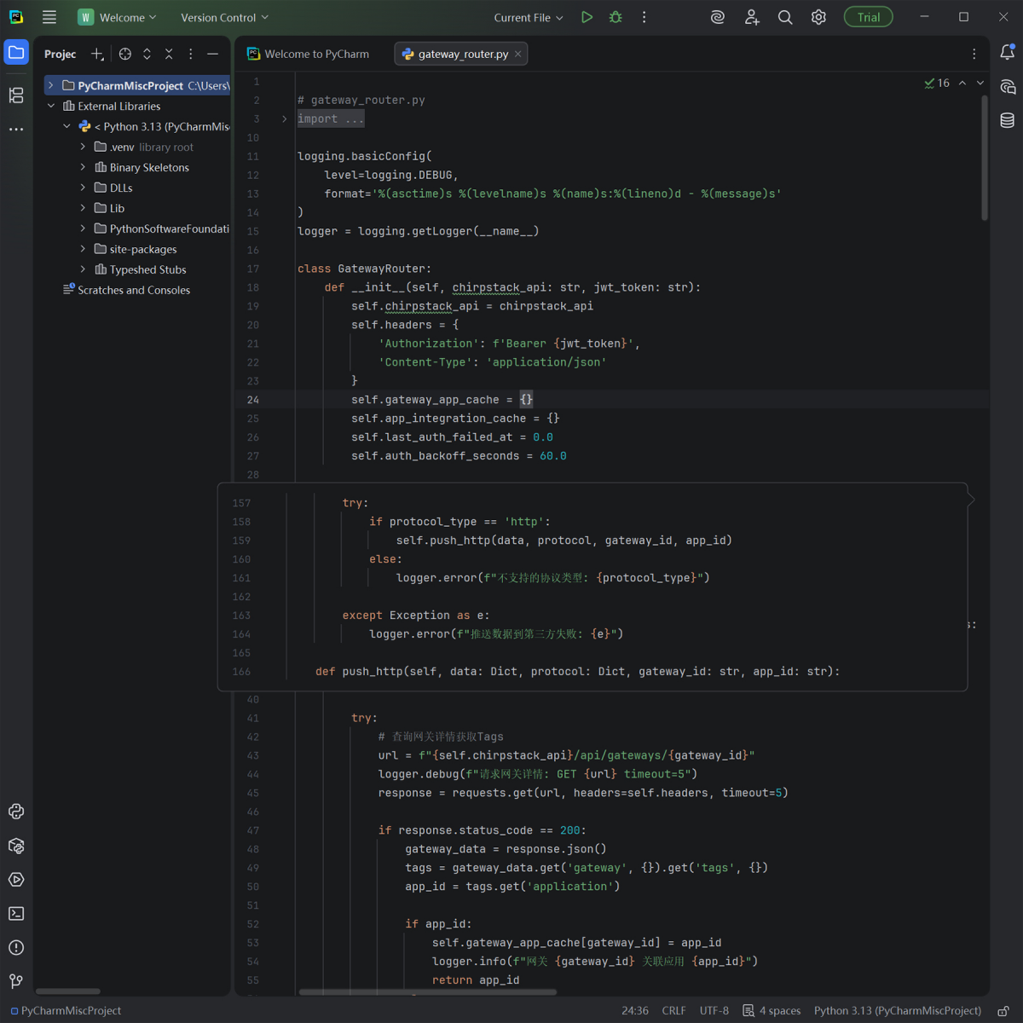Open IDE settings gear icon

pyautogui.click(x=818, y=17)
